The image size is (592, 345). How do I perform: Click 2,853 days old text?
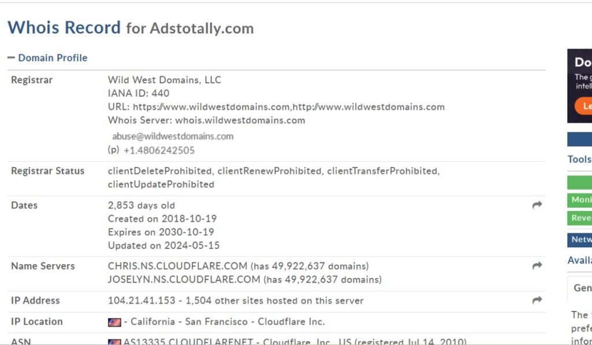(x=141, y=205)
